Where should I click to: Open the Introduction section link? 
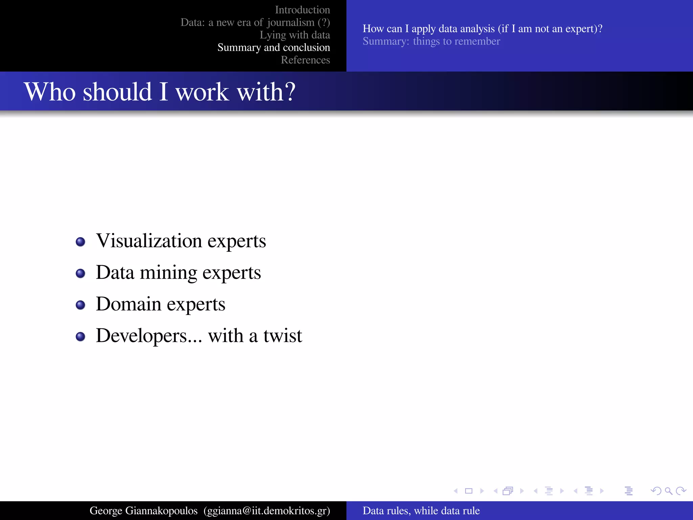(x=302, y=10)
